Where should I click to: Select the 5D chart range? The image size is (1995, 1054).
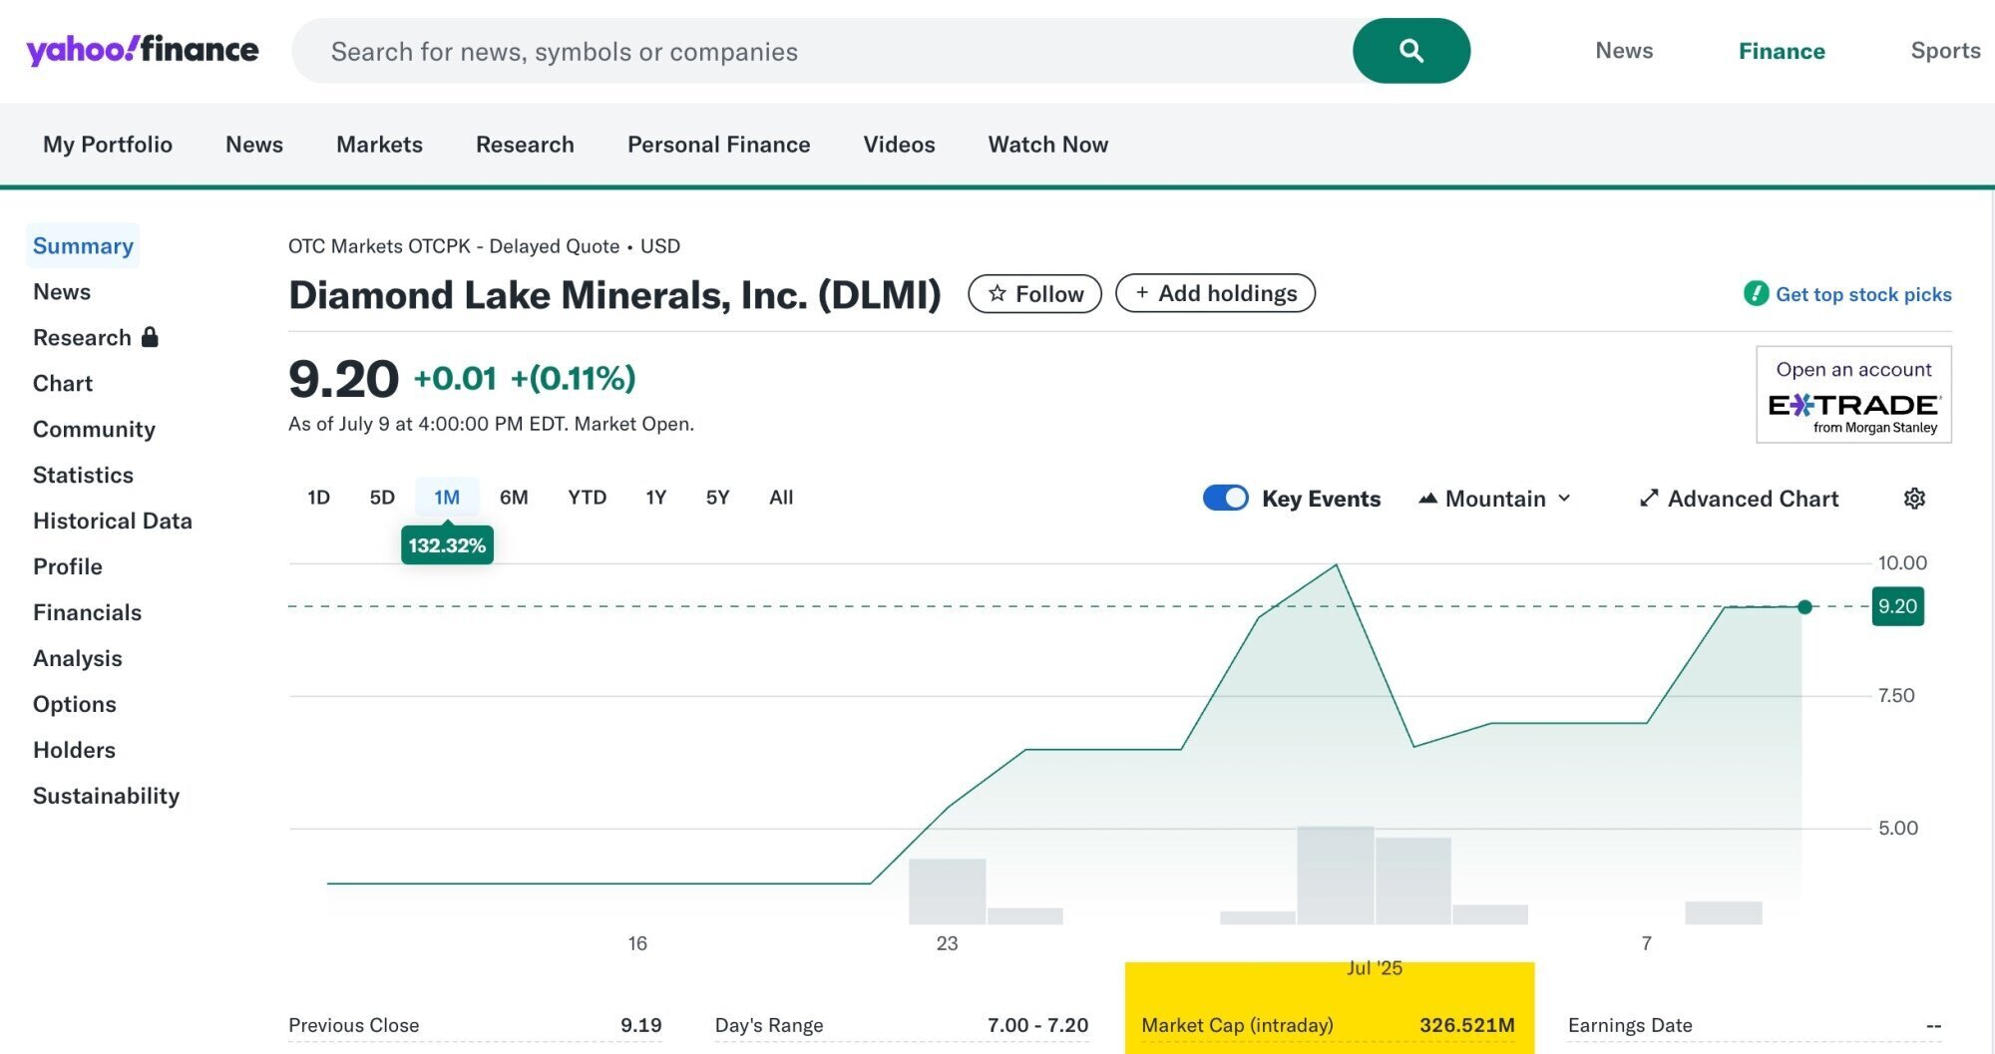tap(382, 497)
